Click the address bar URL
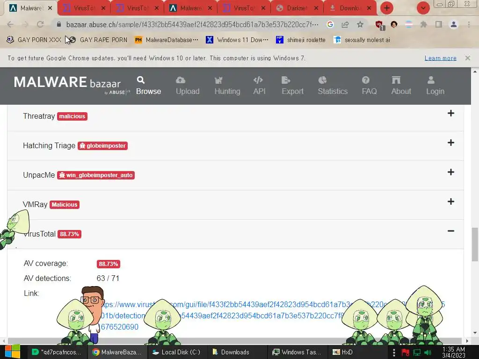479x359 pixels. (x=192, y=24)
